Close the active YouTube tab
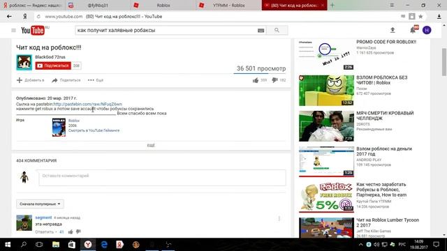Image resolution: width=447 pixels, height=251 pixels. click(x=323, y=5)
